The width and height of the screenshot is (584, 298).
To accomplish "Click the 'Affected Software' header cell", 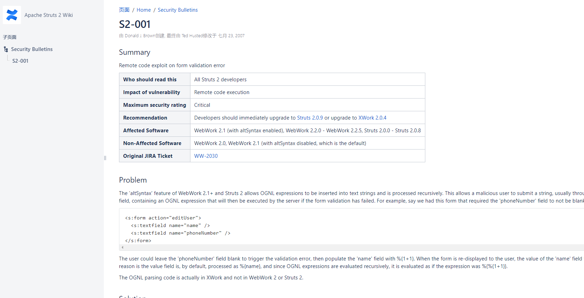I will click(155, 130).
